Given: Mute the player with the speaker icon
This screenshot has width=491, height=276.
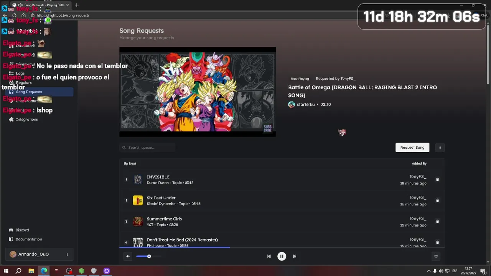Looking at the screenshot, I should tap(128, 256).
